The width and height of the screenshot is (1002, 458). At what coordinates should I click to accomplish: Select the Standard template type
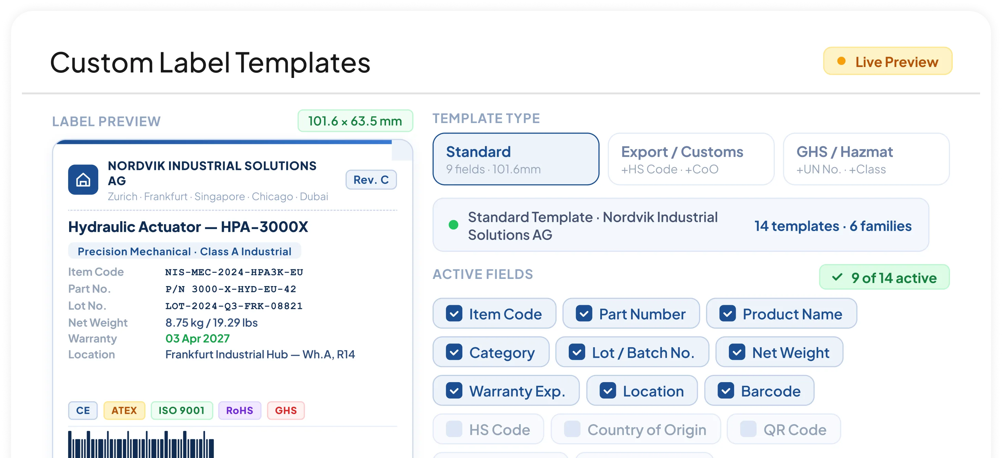tap(516, 159)
